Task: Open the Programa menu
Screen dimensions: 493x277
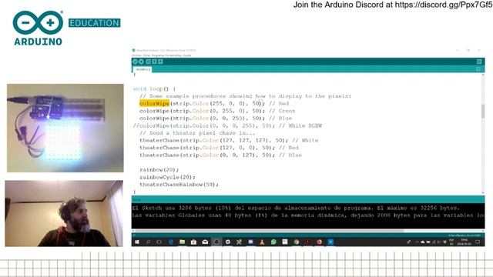Action: click(157, 55)
